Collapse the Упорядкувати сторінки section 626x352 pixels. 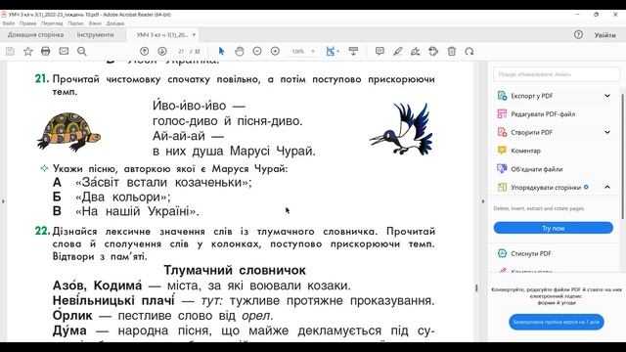607,187
